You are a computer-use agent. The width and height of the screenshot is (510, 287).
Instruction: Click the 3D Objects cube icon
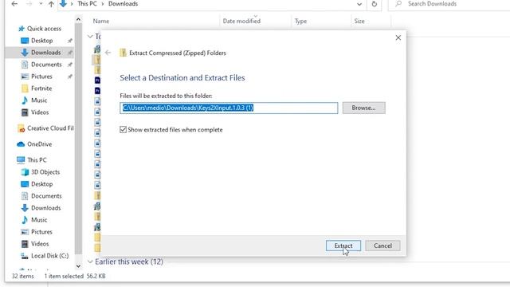click(x=25, y=172)
